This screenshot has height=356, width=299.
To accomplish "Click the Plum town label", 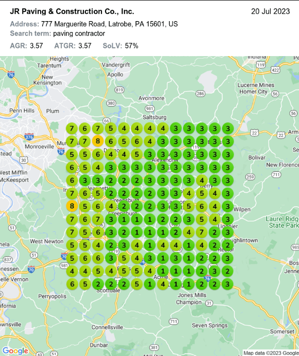I will 52,111.
